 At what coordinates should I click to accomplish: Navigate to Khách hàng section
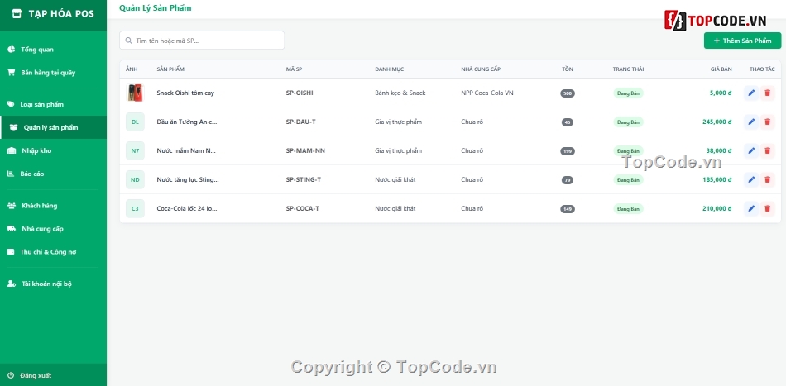tap(39, 206)
